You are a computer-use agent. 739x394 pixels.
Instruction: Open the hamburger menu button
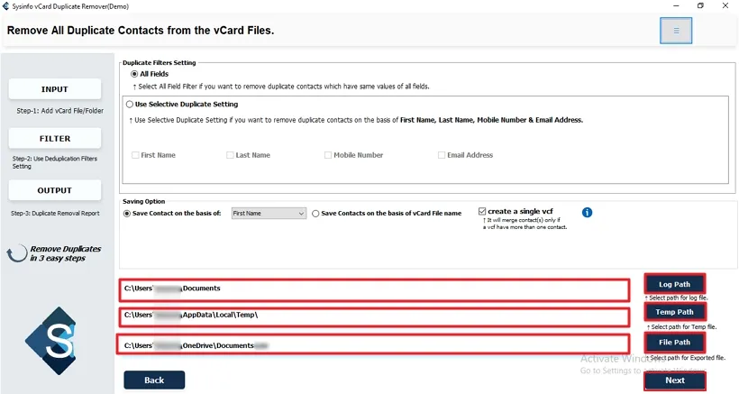pos(676,31)
